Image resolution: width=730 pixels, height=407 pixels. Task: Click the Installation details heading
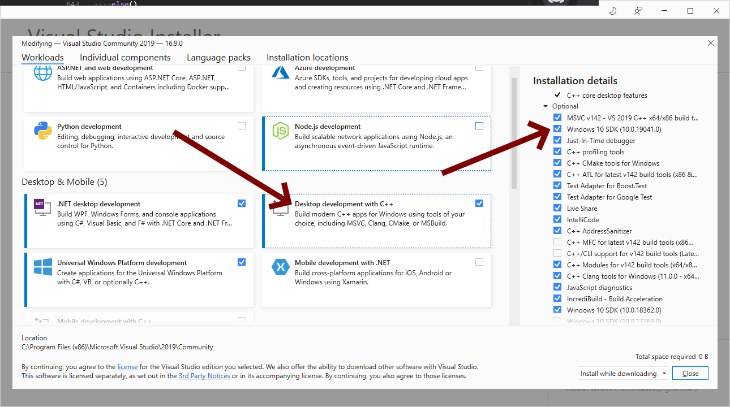coord(575,81)
